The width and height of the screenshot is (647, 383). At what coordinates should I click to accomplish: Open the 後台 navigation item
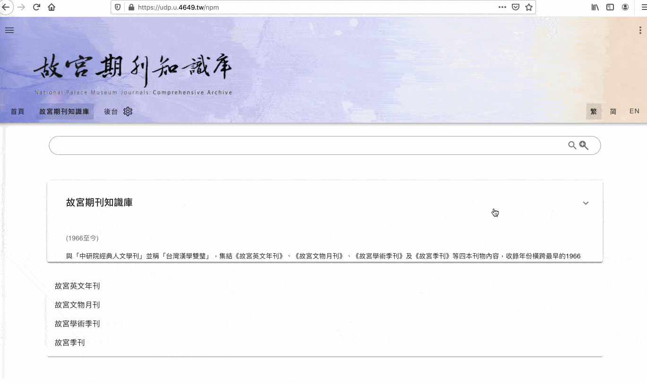pyautogui.click(x=111, y=111)
